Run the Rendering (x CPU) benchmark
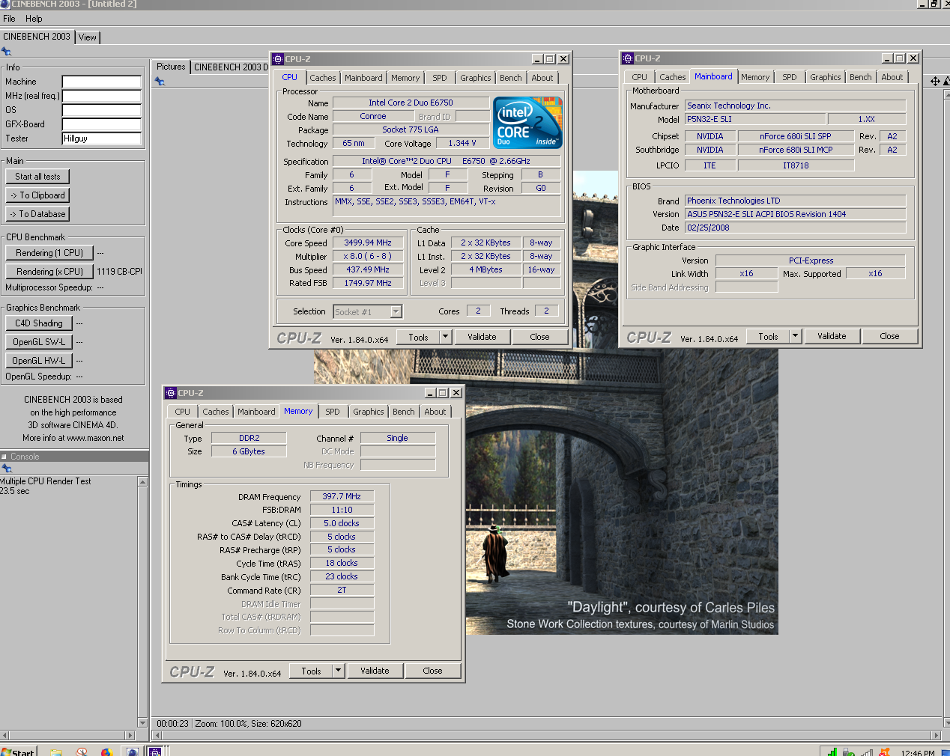This screenshot has width=950, height=756. [x=49, y=272]
